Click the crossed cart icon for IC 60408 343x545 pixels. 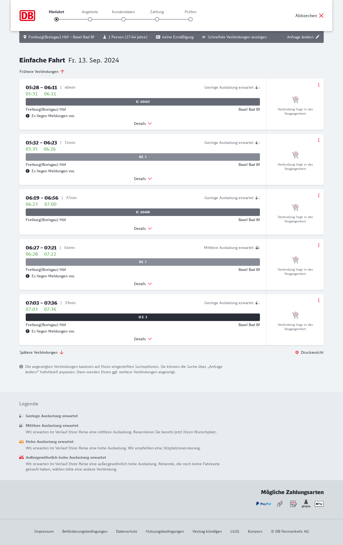pyautogui.click(x=295, y=207)
